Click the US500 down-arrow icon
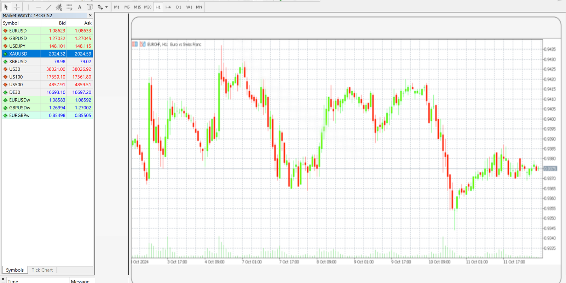The image size is (566, 283). pos(5,85)
